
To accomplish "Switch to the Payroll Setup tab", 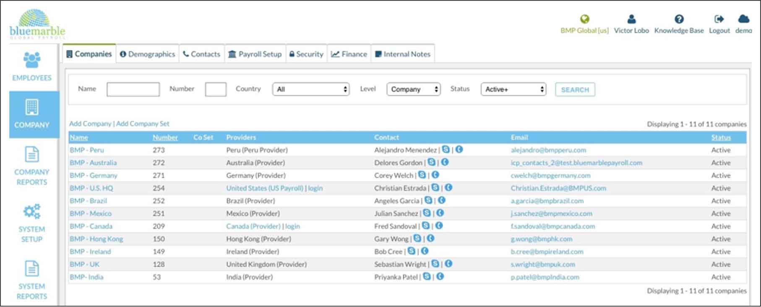I will coord(255,54).
